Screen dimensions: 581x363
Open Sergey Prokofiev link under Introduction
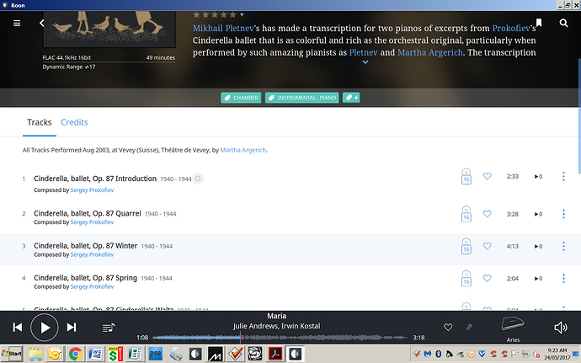tap(92, 190)
